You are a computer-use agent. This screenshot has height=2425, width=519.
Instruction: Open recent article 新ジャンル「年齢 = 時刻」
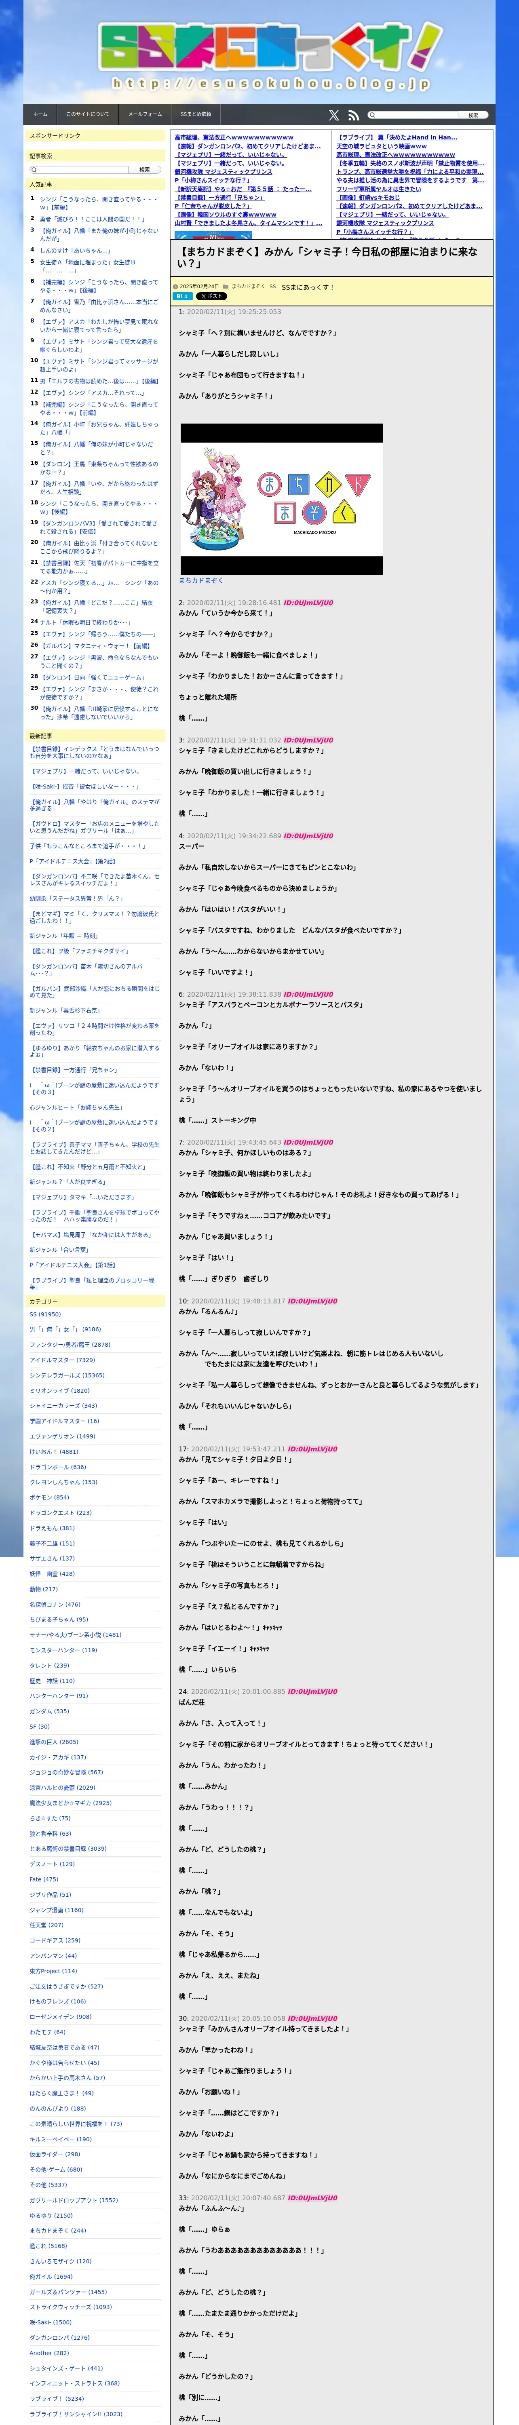63,936
